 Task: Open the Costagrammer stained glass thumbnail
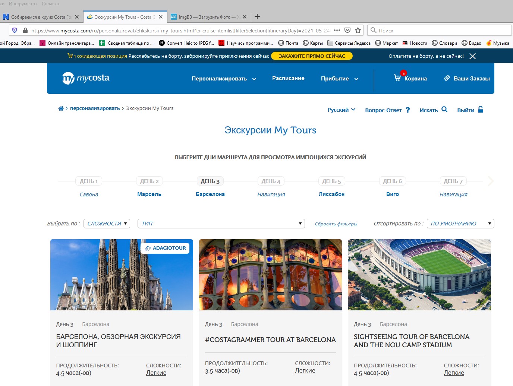point(270,275)
